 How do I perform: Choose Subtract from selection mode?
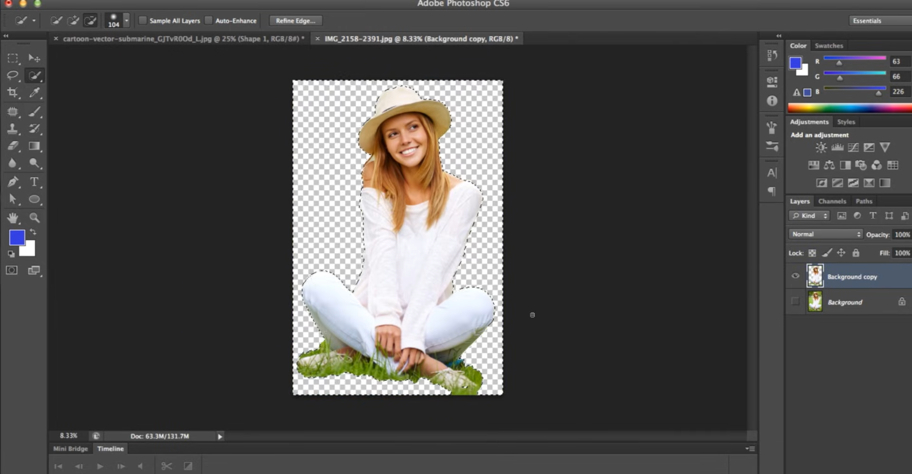pyautogui.click(x=91, y=21)
